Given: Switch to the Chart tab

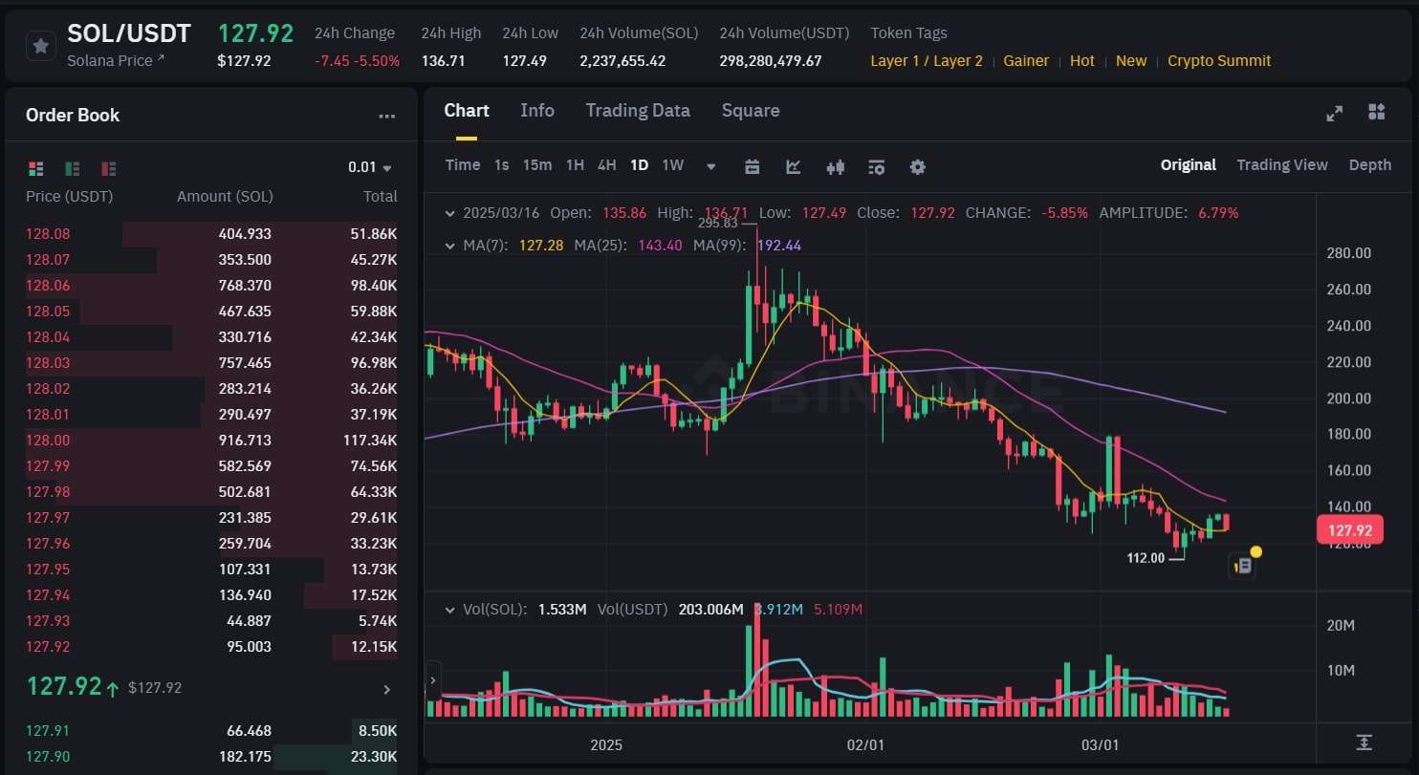Looking at the screenshot, I should click(x=467, y=111).
